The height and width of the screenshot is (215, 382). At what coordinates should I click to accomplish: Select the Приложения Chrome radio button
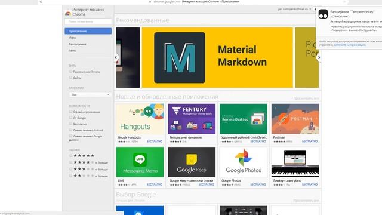pos(70,72)
